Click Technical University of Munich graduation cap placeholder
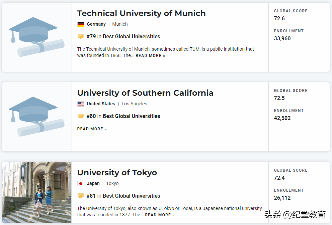This screenshot has width=332, height=225. point(36,37)
